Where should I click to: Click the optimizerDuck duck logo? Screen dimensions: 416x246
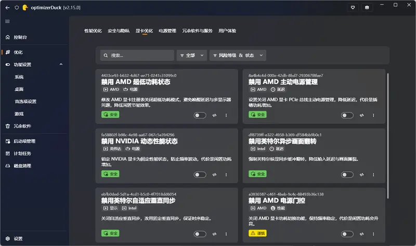(x=25, y=8)
